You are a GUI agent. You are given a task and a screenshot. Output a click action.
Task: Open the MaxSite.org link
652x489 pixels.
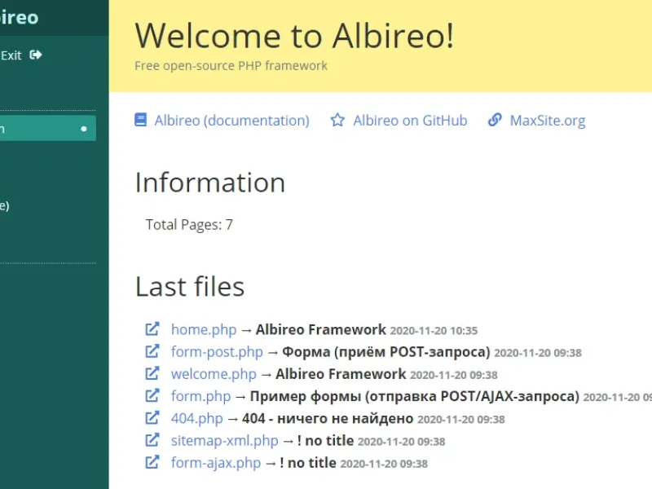click(x=549, y=120)
